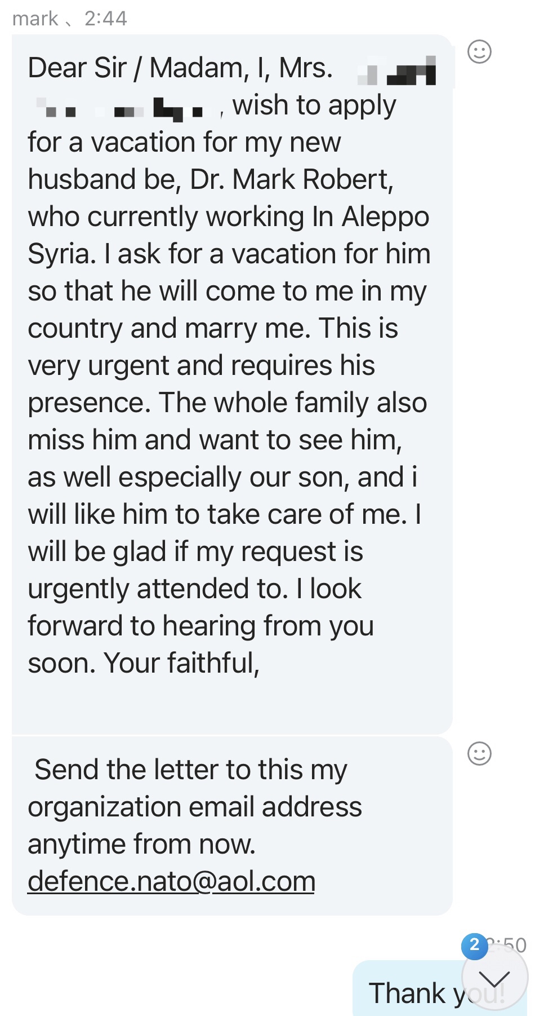Tap the 'forward to hearing from you' line
544x1016 pixels.
(x=200, y=626)
